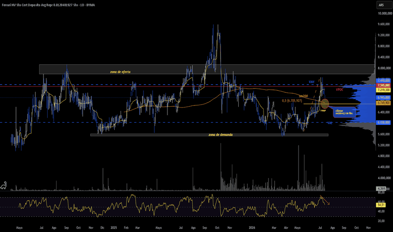Click the 80,00 RSI axis label
Screen dimensions: 393x232
381,193
